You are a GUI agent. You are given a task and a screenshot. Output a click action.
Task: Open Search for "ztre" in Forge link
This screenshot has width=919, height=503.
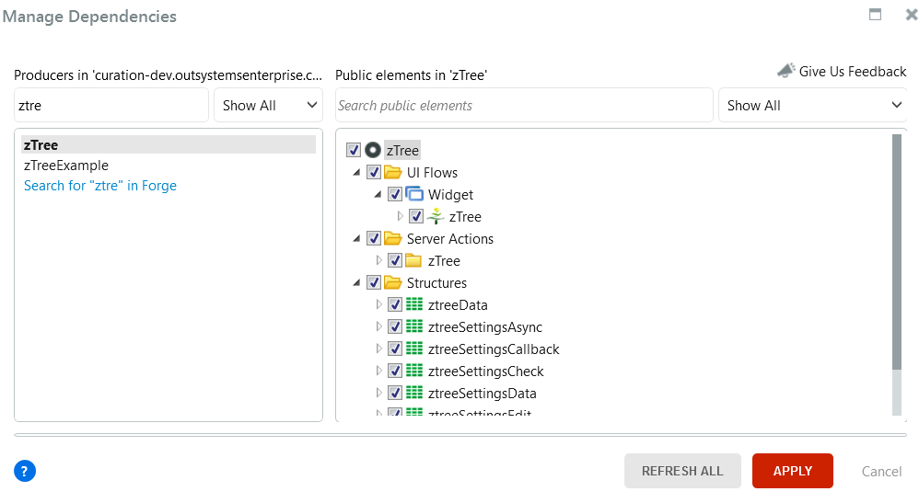[x=100, y=186]
